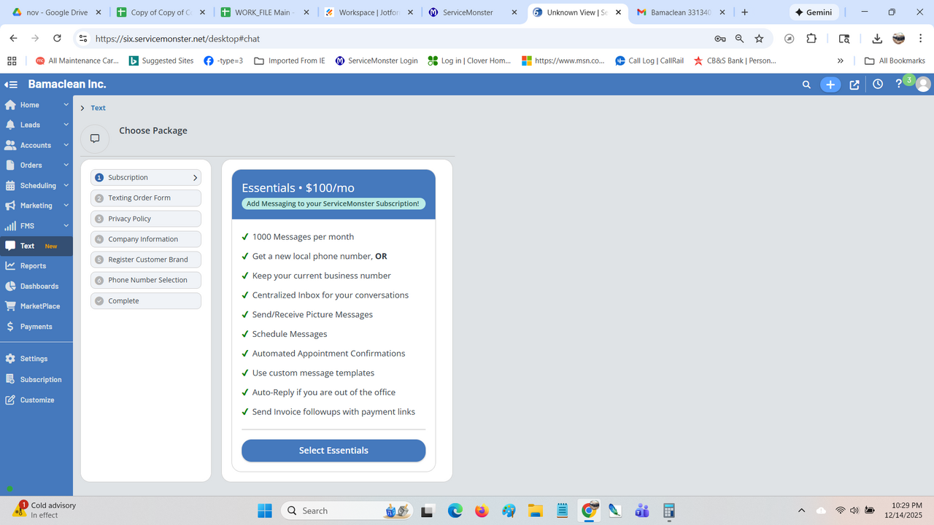Viewport: 934px width, 525px height.
Task: Open help using the question mark icon
Action: click(898, 84)
